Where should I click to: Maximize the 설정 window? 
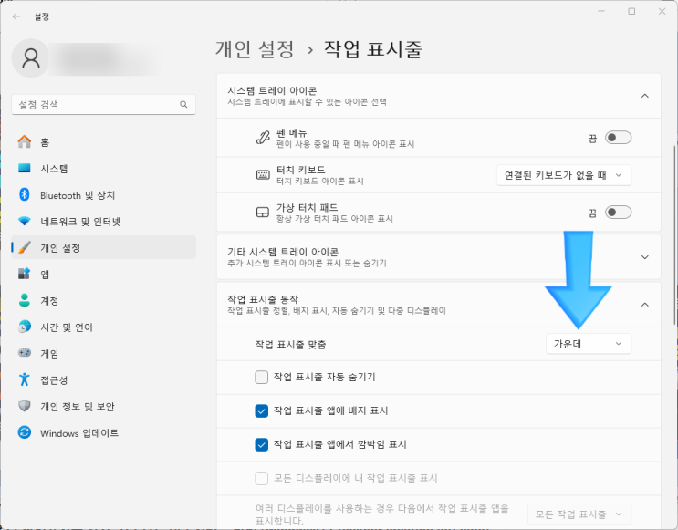(x=631, y=11)
